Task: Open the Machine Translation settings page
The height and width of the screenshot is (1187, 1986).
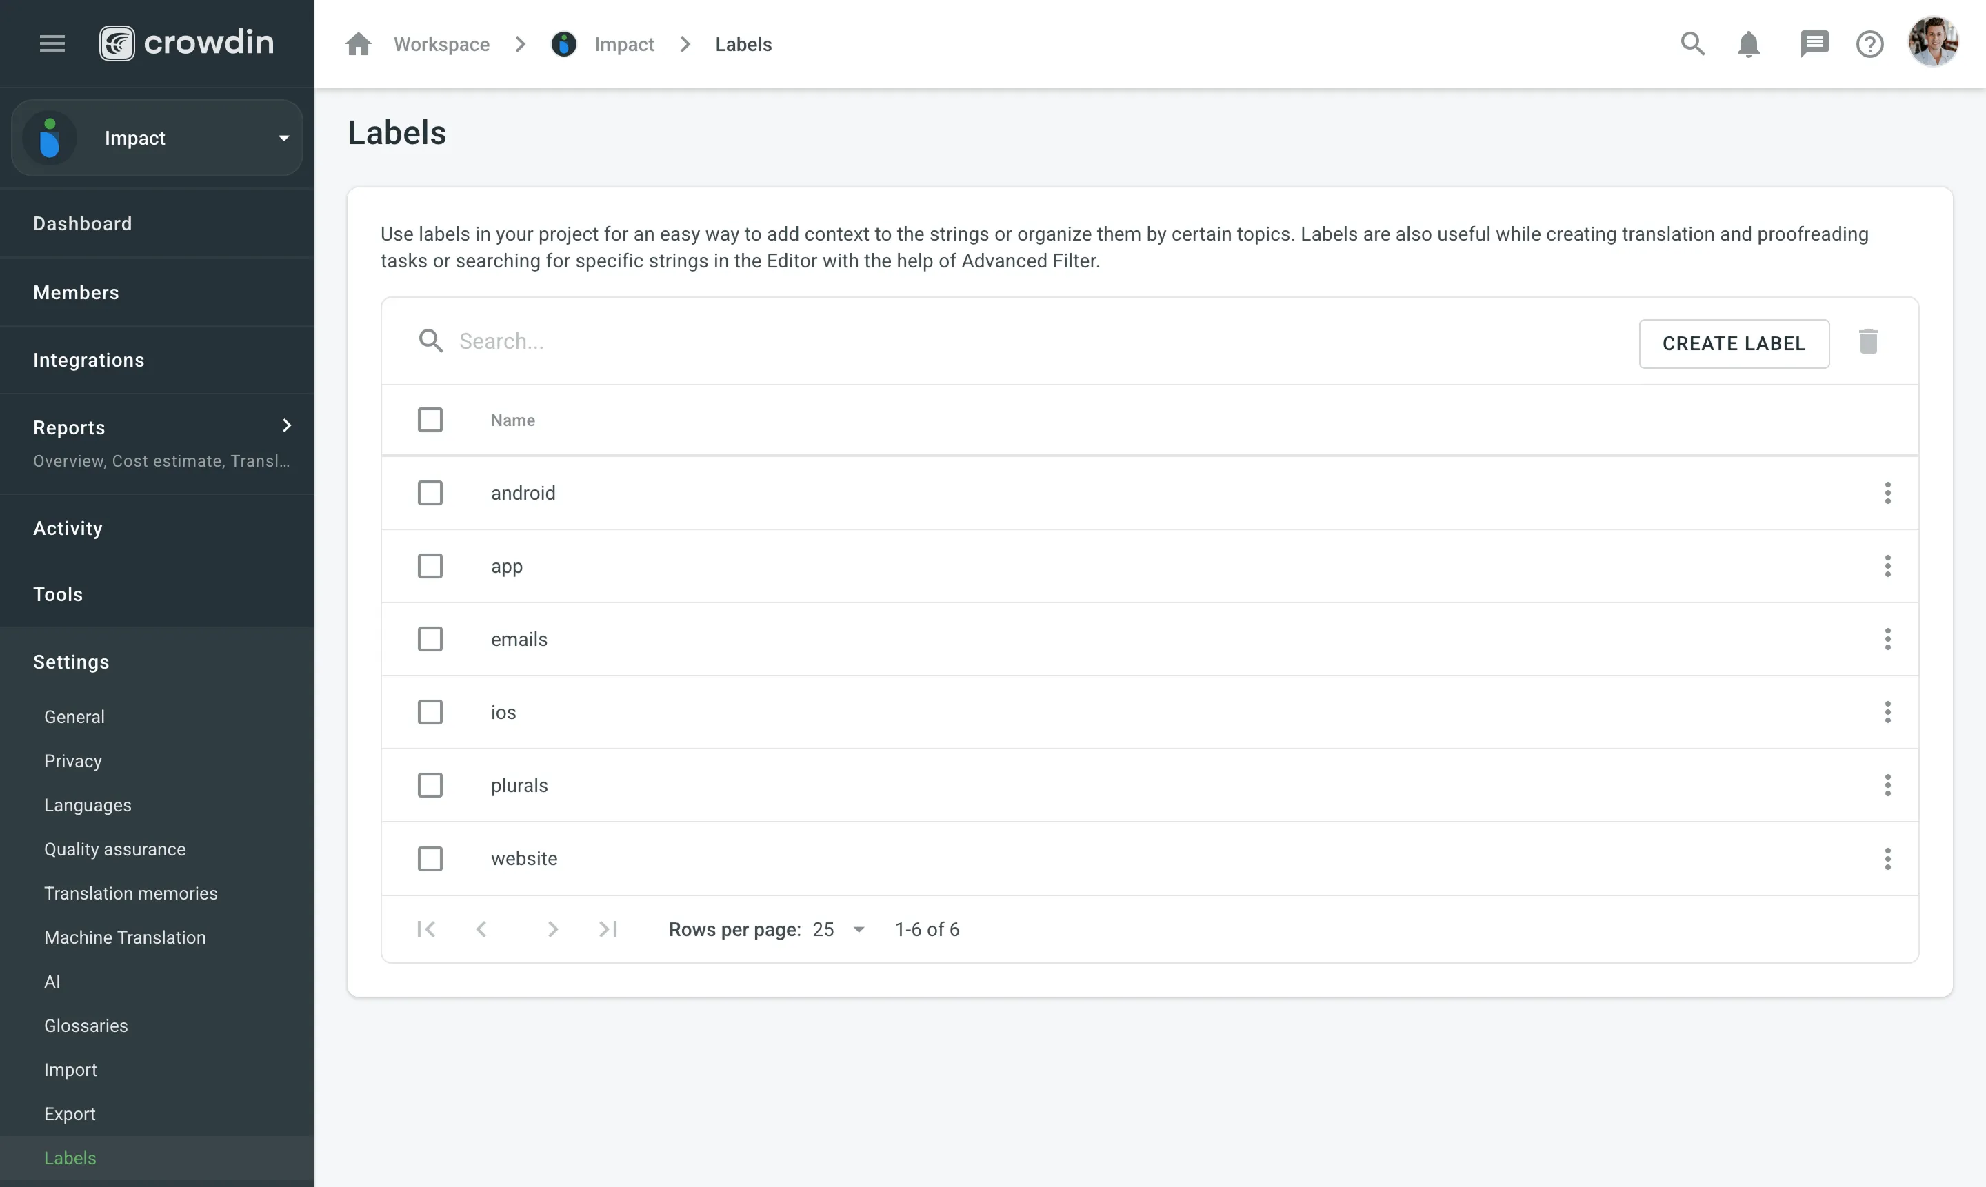Action: click(125, 937)
